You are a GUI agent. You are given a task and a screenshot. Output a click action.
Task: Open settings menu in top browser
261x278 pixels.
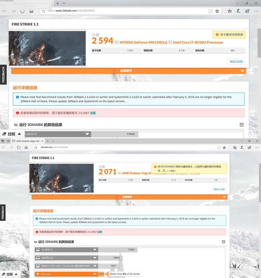[256, 11]
